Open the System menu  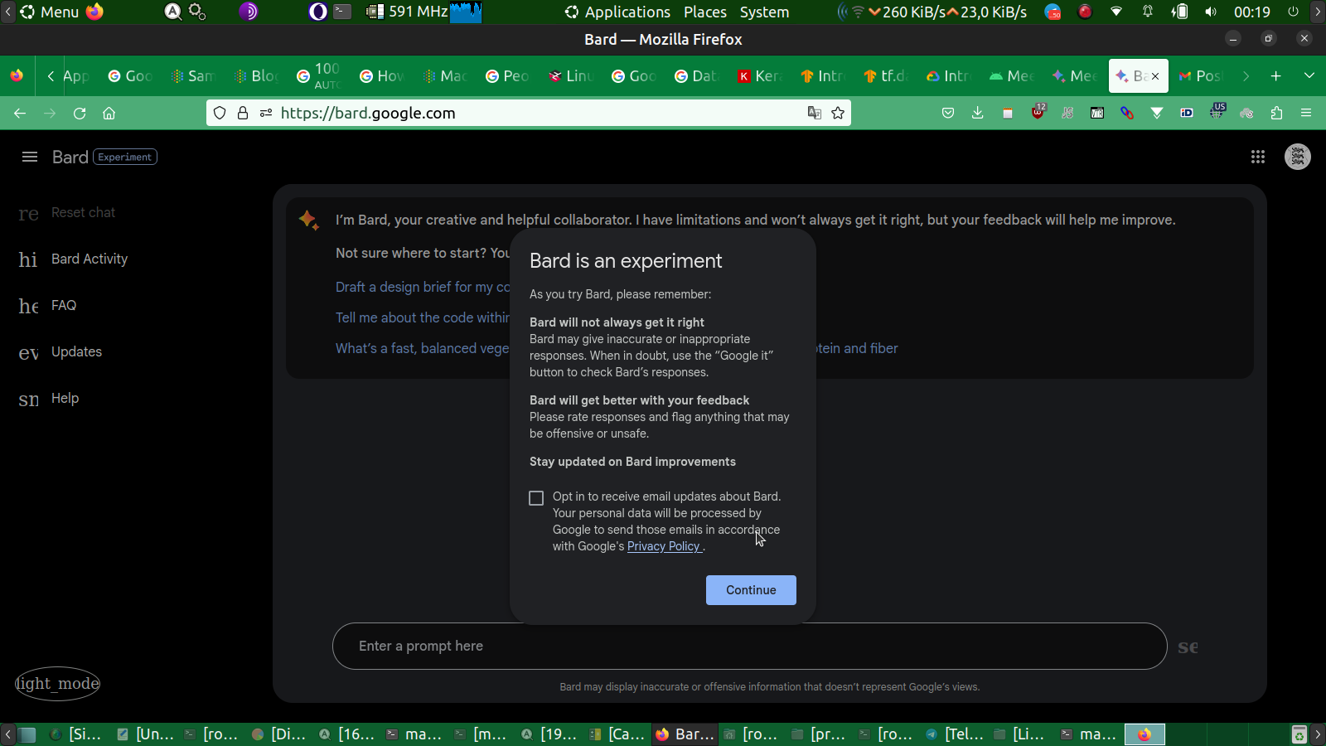click(x=764, y=12)
